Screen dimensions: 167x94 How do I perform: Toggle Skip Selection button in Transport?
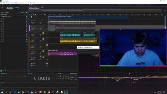(25, 76)
